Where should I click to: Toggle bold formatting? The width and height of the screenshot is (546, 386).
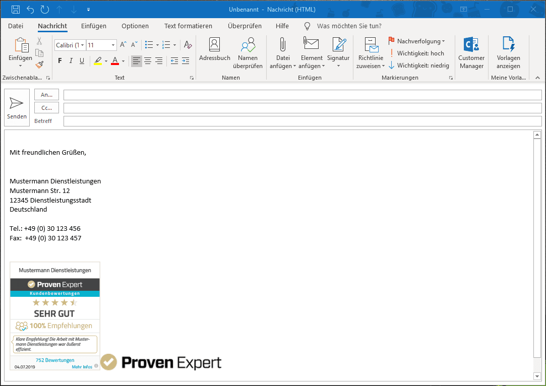[60, 61]
